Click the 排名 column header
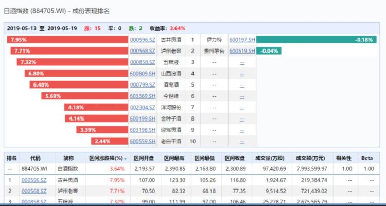 coord(11,158)
